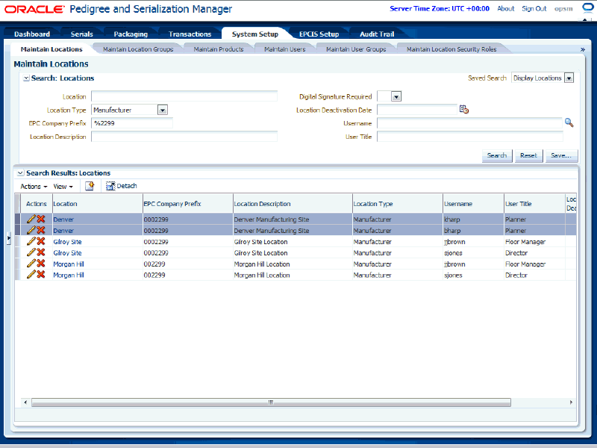This screenshot has height=448, width=597.
Task: Edit the Gilroy Site row for sjones
Action: [31, 252]
